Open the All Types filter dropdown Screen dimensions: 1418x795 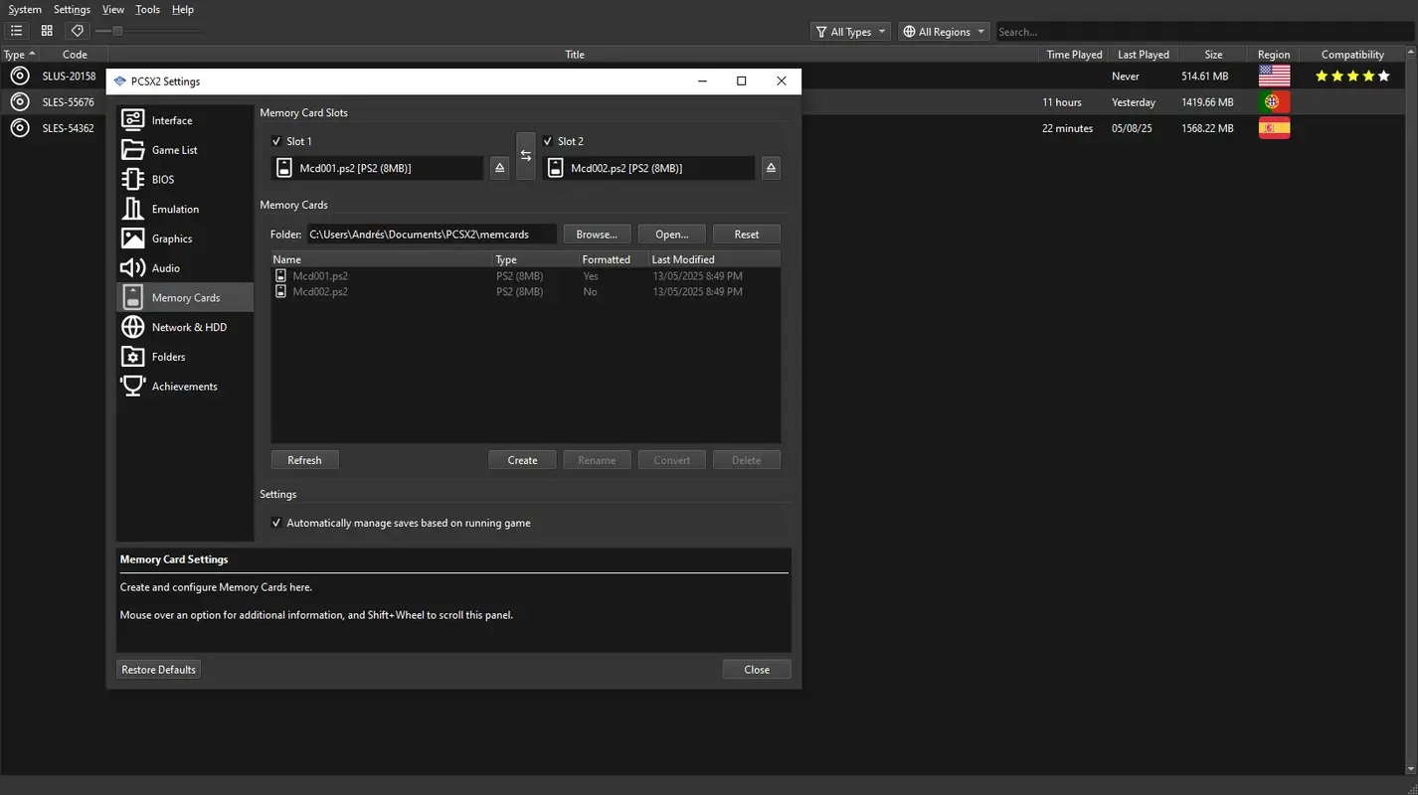849,31
